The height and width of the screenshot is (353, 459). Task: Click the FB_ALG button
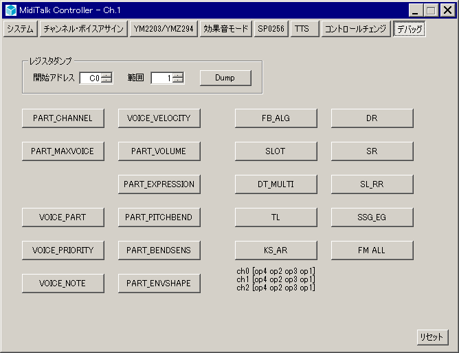click(276, 118)
